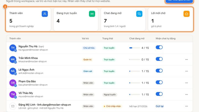Click the email khoa.tran@moclan-shop.vn
Screen dimensions: 199x112
click(33, 61)
